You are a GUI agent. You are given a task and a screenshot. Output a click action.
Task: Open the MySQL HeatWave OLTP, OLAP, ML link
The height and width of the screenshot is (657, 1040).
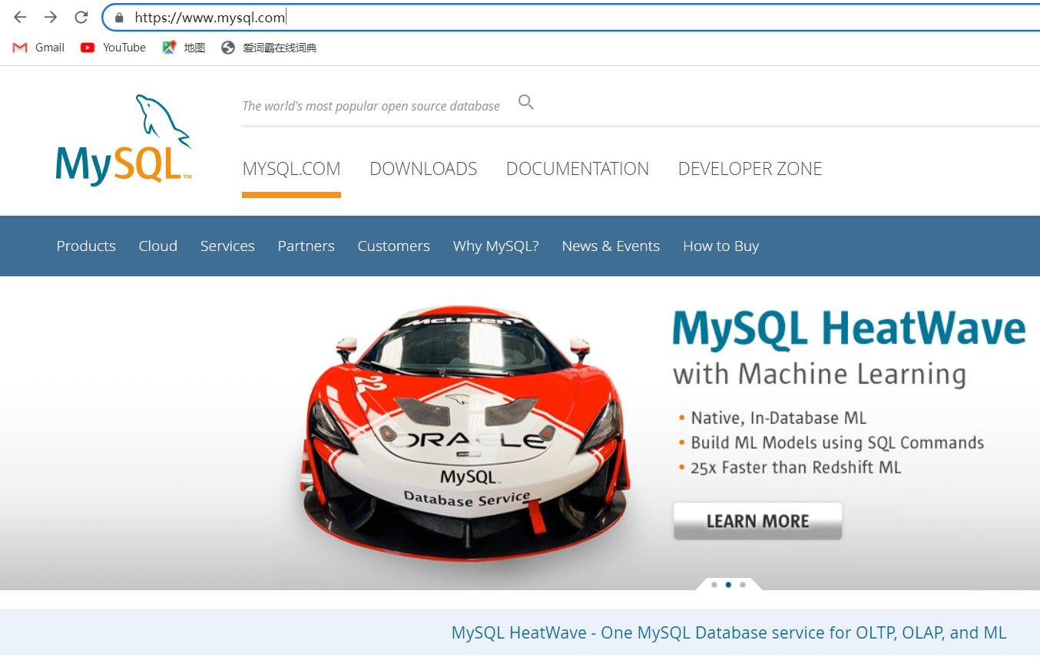[x=729, y=633]
